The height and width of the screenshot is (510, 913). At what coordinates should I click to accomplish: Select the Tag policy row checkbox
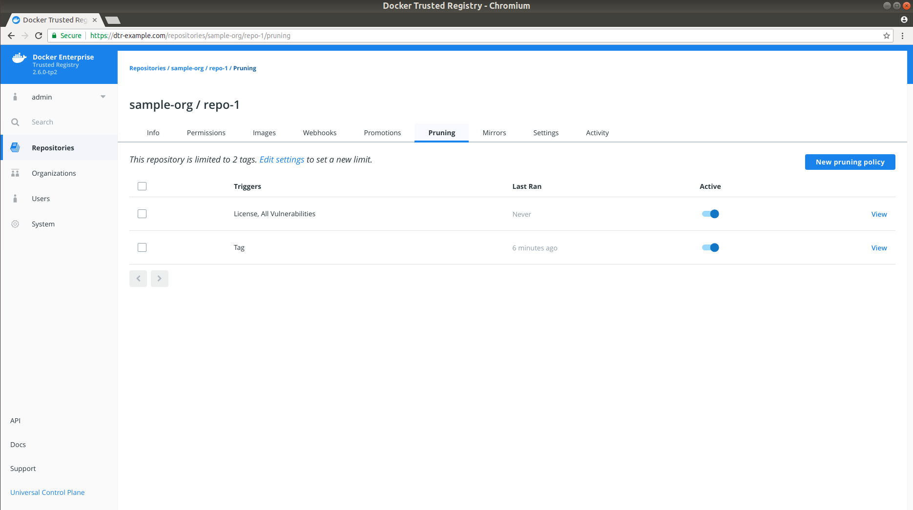click(142, 247)
